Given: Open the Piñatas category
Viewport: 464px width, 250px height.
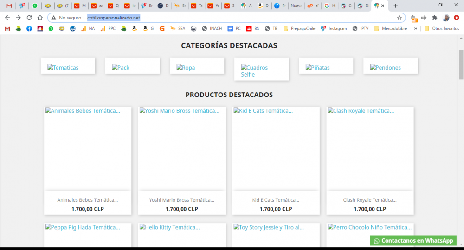Looking at the screenshot, I should tap(326, 66).
